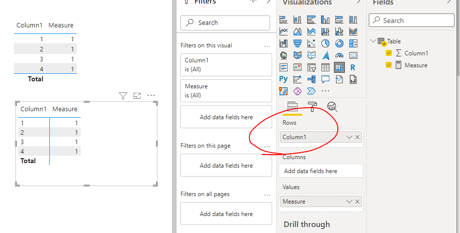This screenshot has width=460, height=233.
Task: Remove Measure from the Values well
Action: click(357, 201)
